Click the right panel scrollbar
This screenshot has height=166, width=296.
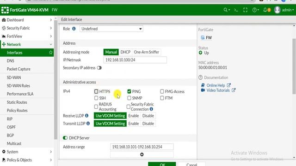[x=294, y=66]
